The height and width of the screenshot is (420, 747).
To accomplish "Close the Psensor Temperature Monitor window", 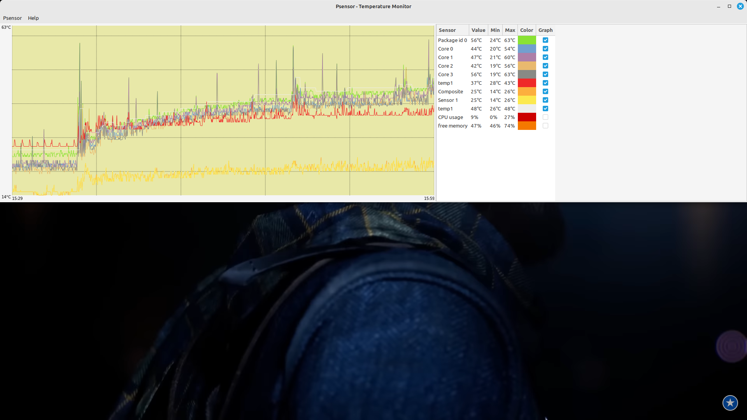I will [x=740, y=6].
